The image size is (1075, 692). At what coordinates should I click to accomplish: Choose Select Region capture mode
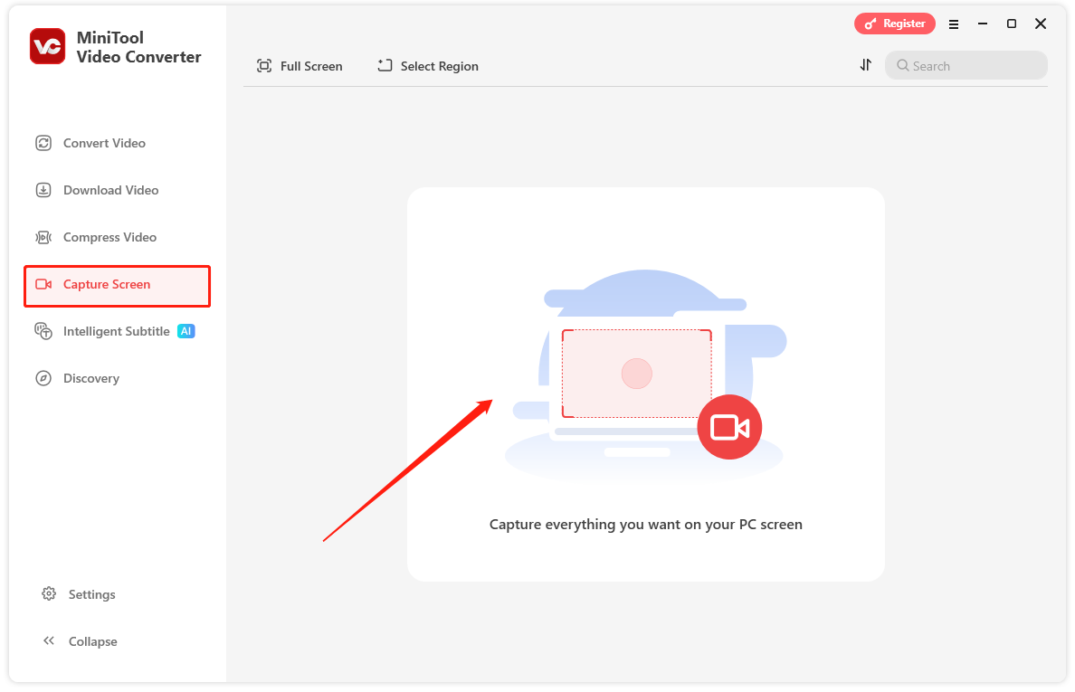tap(427, 65)
